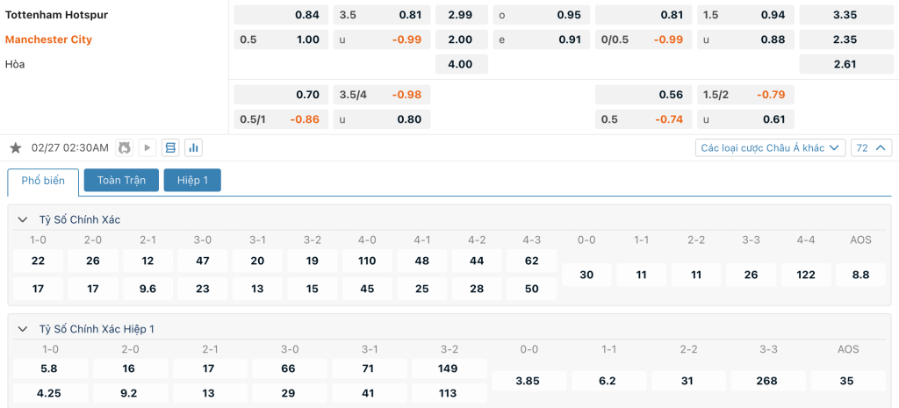Select the under odds u -0.99
This screenshot has width=899, height=408.
coord(382,39)
